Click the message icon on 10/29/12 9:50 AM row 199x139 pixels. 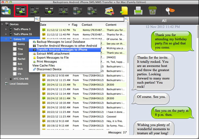point(44,75)
